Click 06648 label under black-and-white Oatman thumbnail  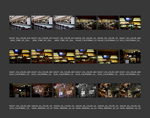click(86, 107)
